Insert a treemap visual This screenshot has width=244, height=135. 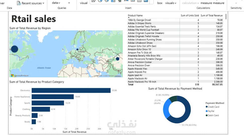pyautogui.click(x=113, y=1)
